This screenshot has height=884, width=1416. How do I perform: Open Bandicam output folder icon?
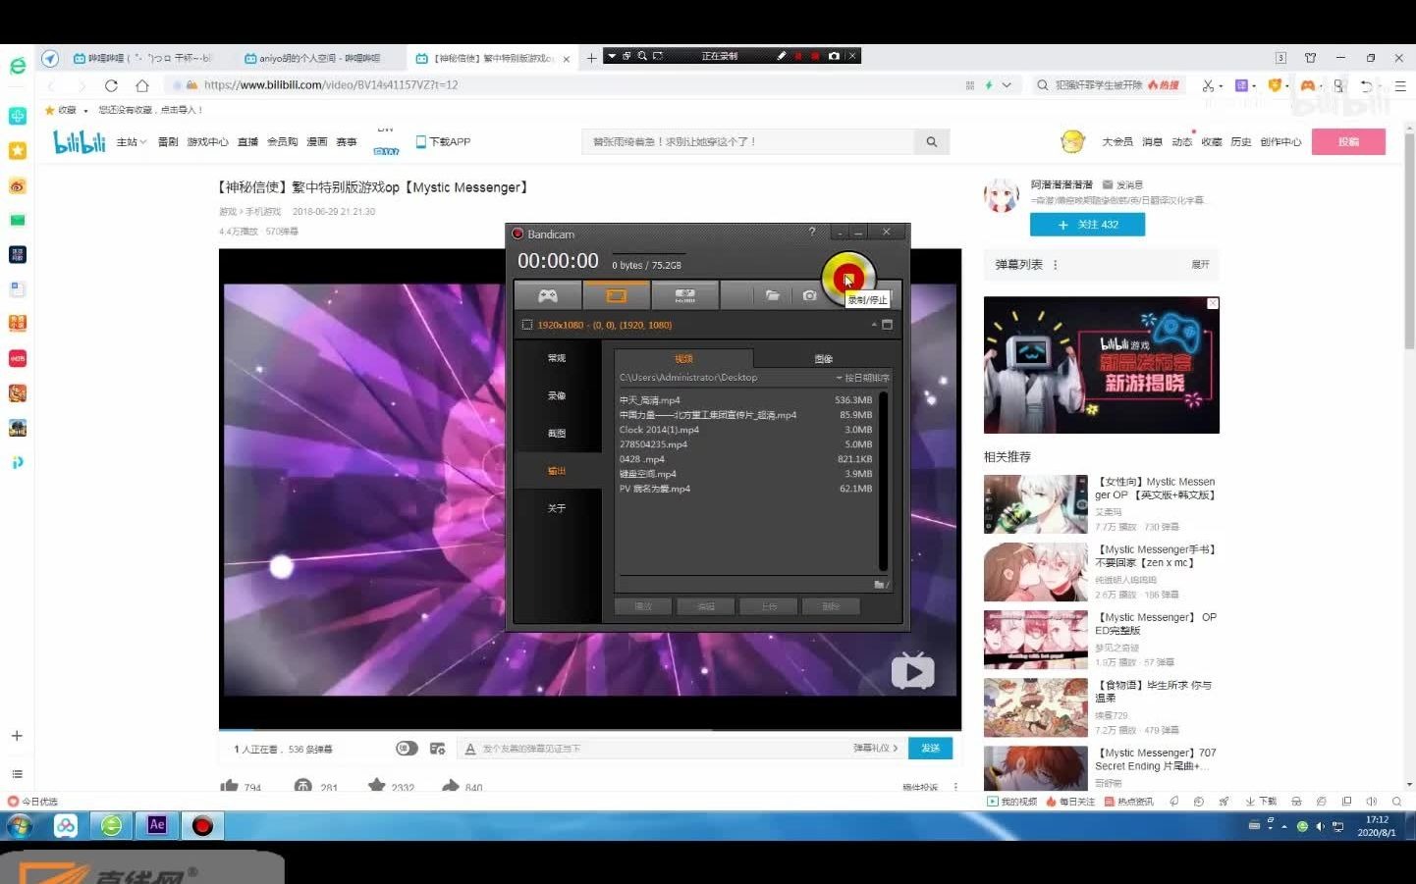pyautogui.click(x=773, y=295)
